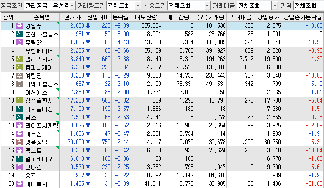324x188 pixels.
Task: Click the current price 18,840 of 밀리의서재
Action: [x=76, y=59]
